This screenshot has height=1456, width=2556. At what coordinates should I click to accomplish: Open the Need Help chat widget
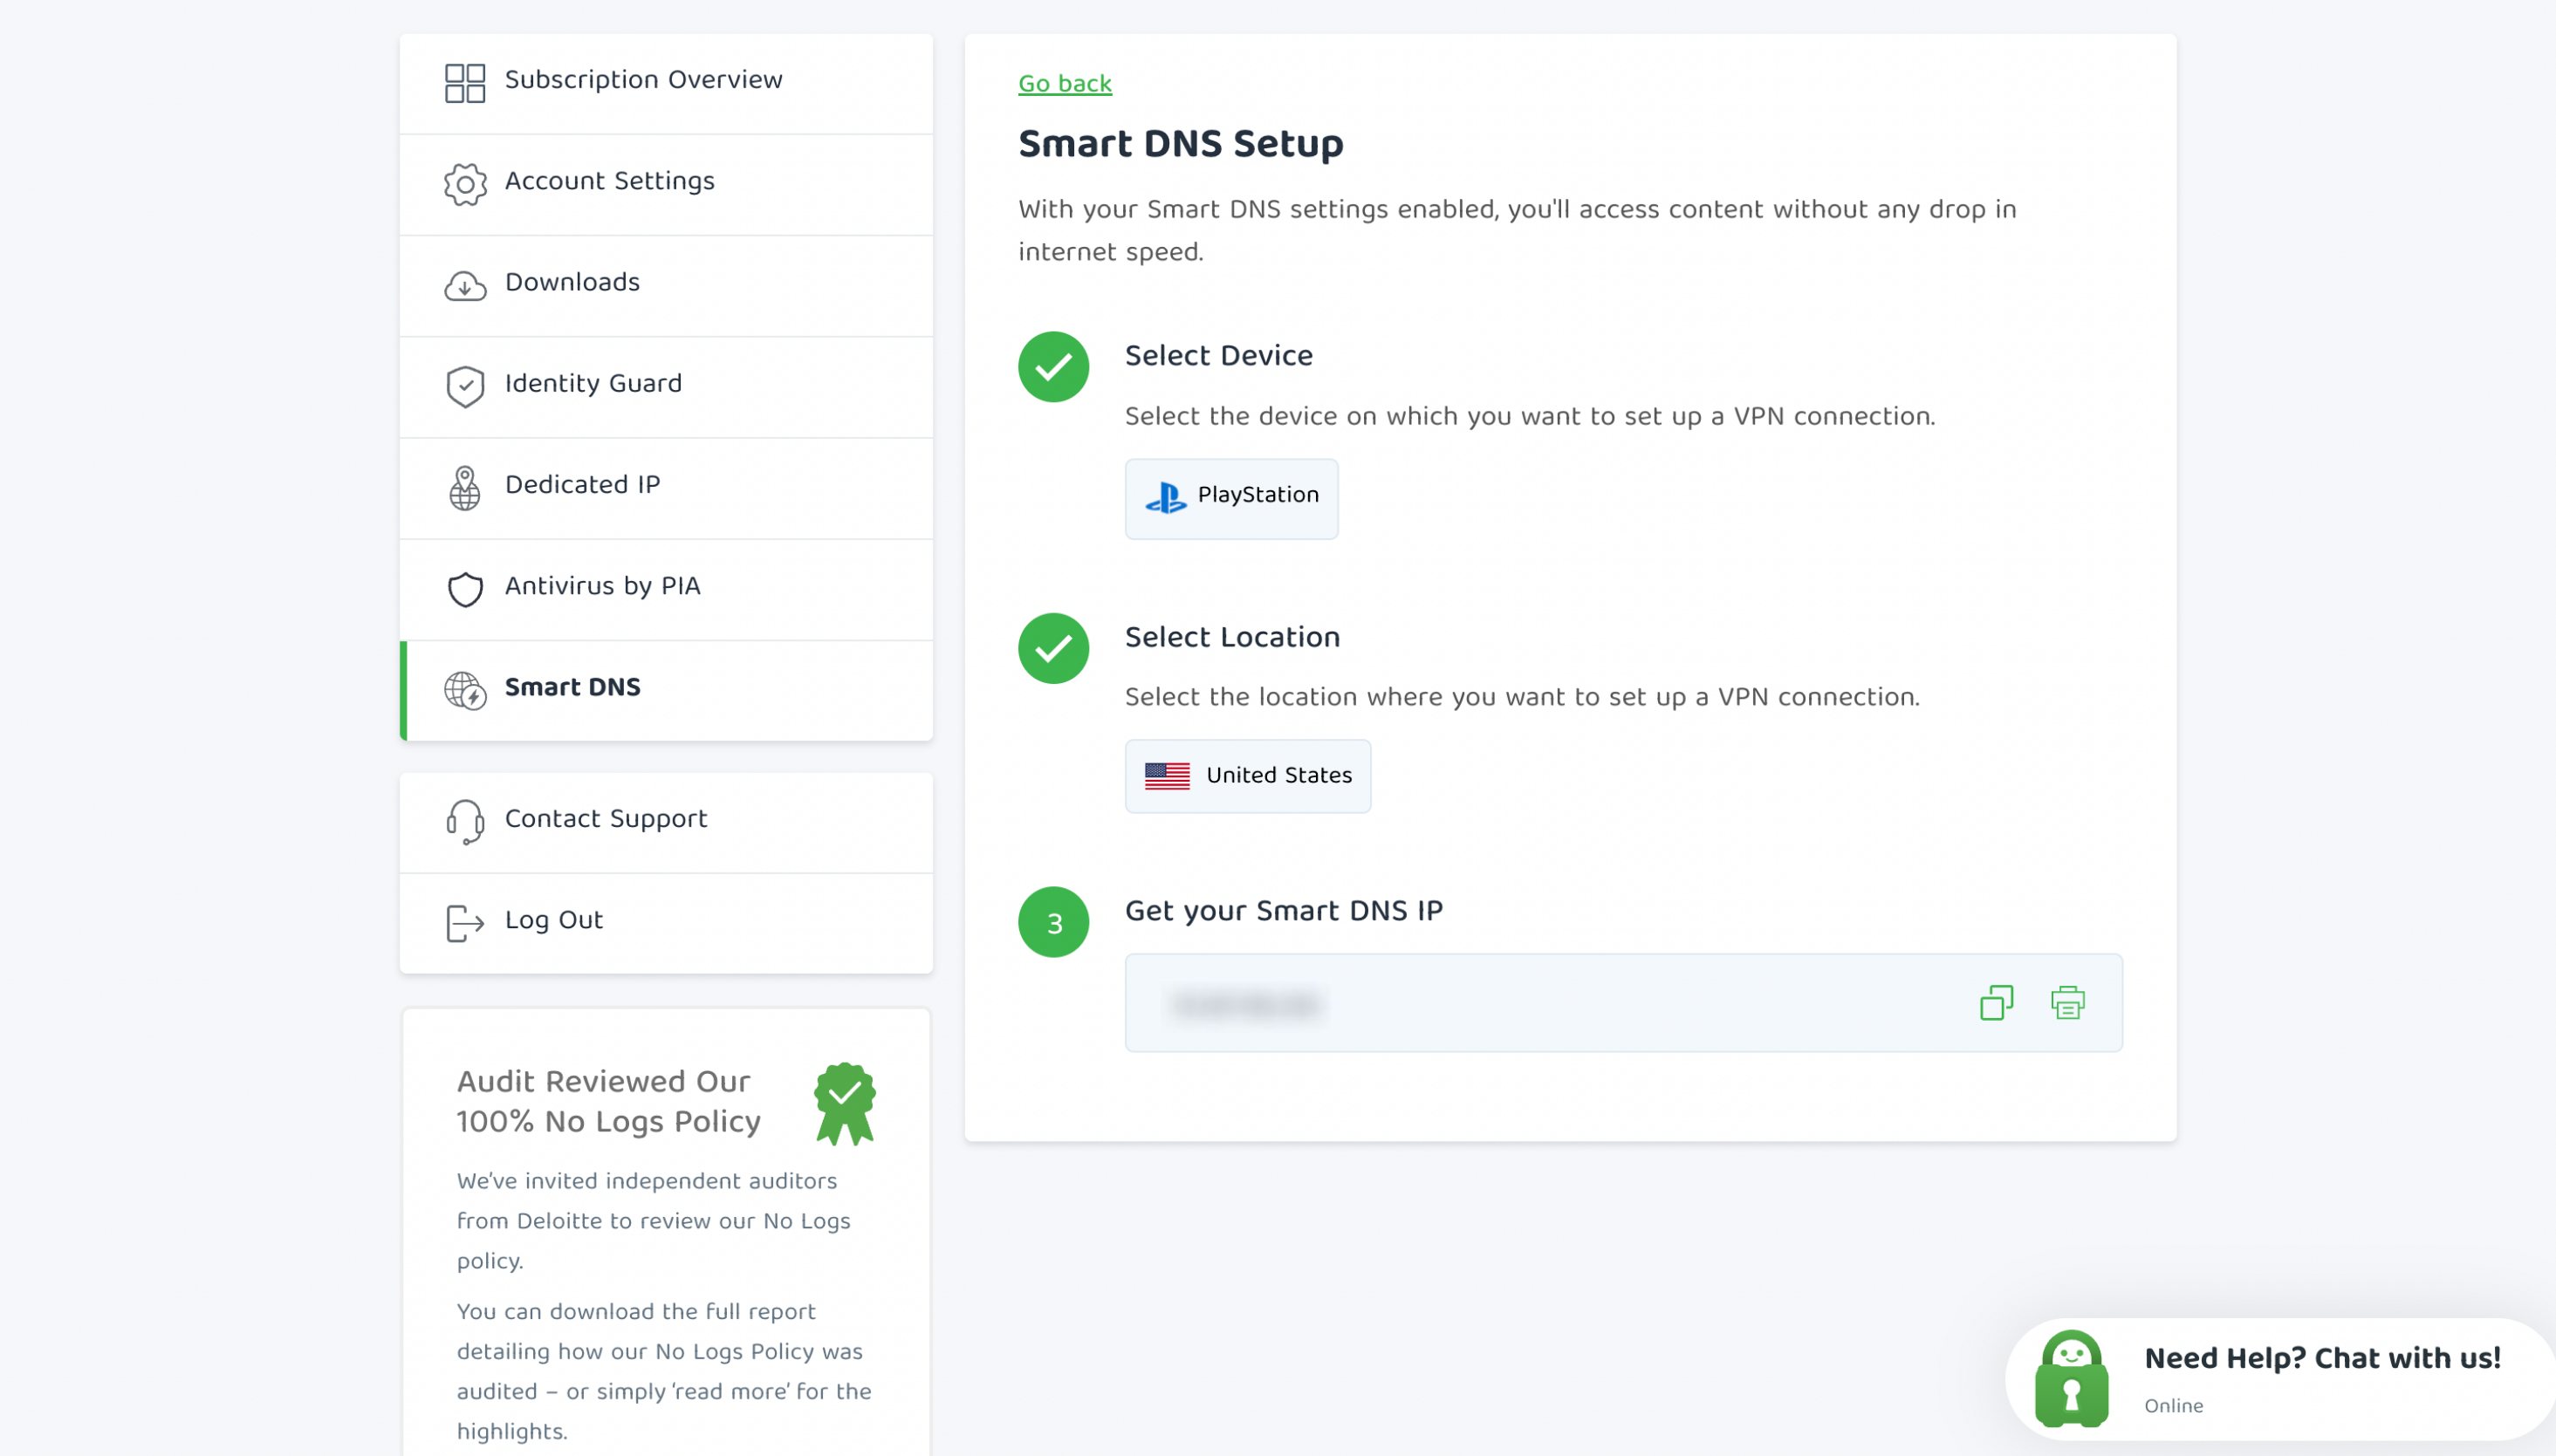(2281, 1378)
